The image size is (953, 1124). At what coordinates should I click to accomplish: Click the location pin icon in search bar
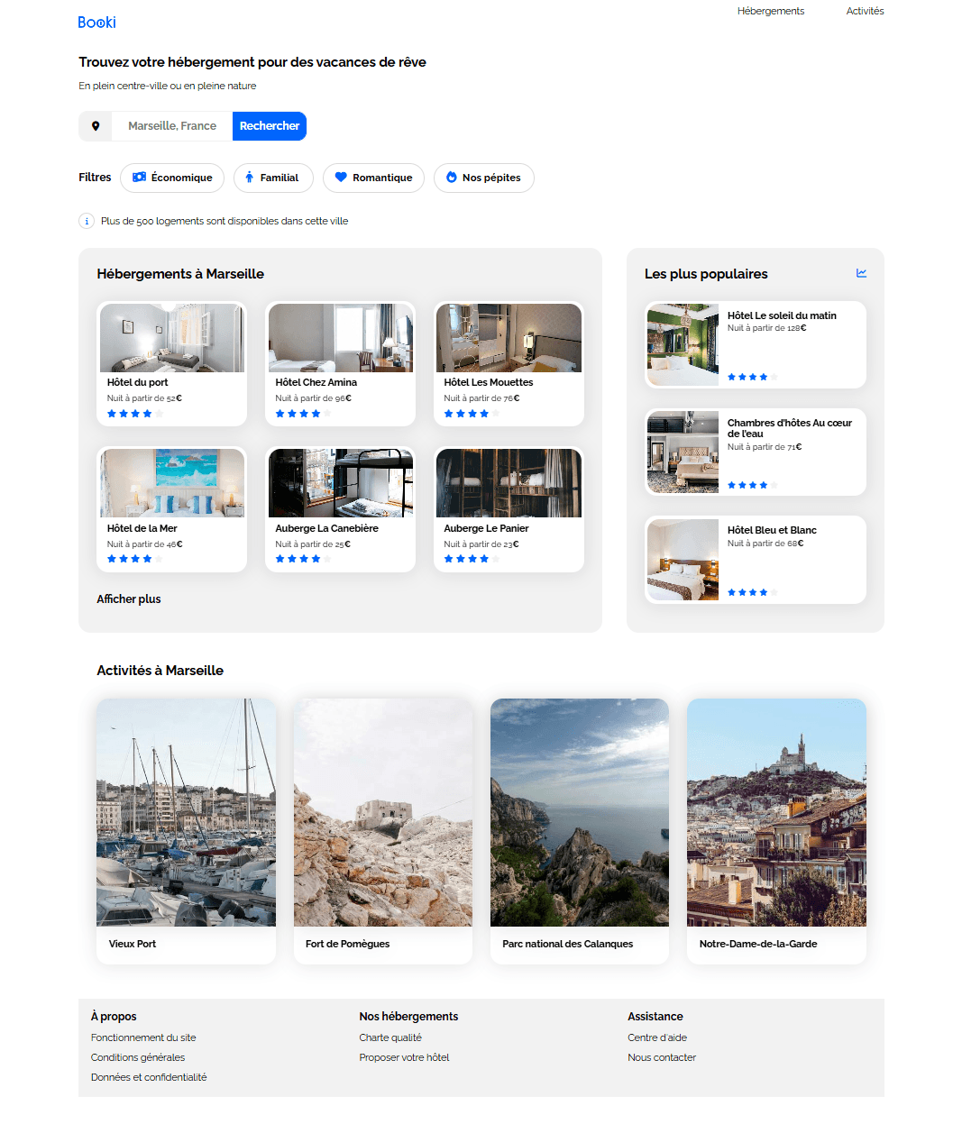coord(96,126)
